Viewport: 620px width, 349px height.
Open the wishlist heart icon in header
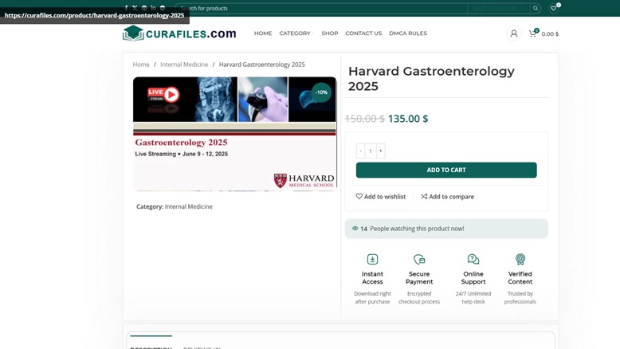click(554, 8)
